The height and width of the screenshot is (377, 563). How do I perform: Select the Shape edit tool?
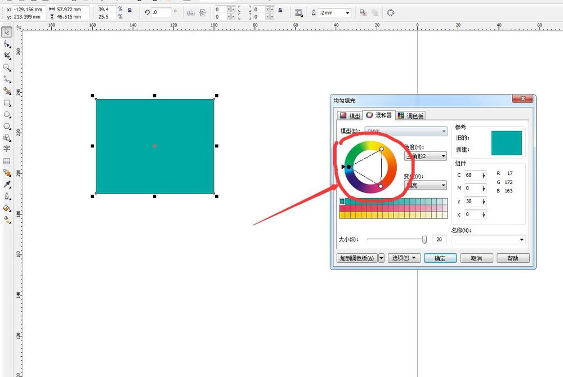[x=7, y=44]
